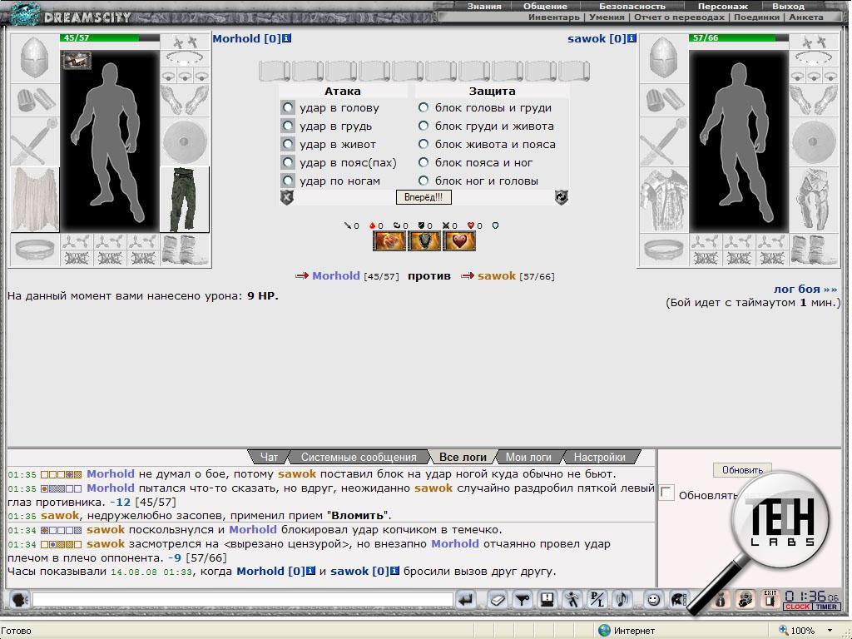Click the music note icon in chat toolbar
The width and height of the screenshot is (852, 639).
[x=622, y=599]
